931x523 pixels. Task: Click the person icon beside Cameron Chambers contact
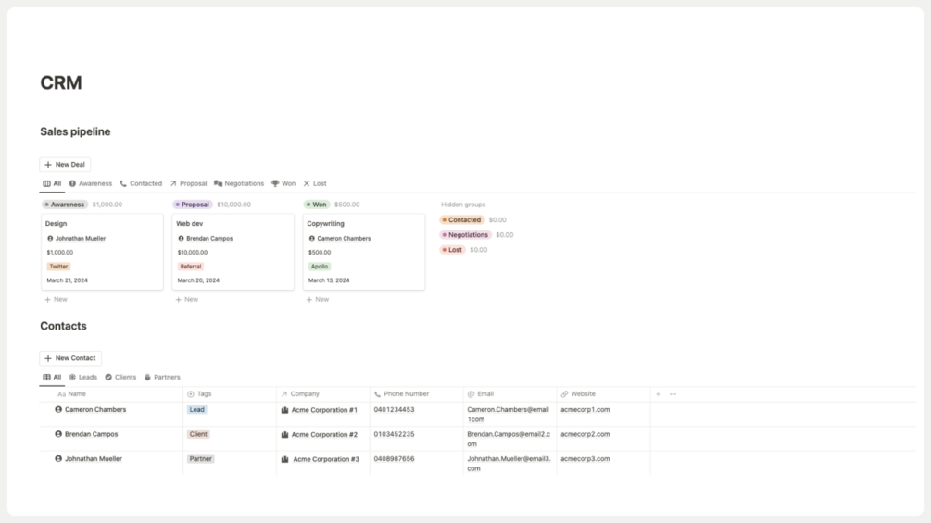click(58, 410)
